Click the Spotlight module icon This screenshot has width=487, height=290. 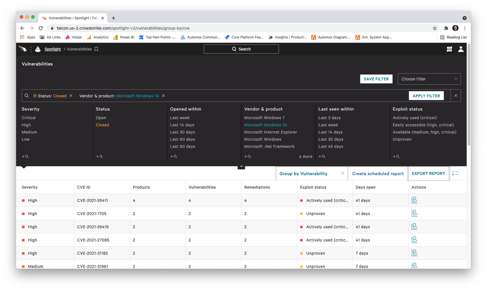tap(38, 49)
